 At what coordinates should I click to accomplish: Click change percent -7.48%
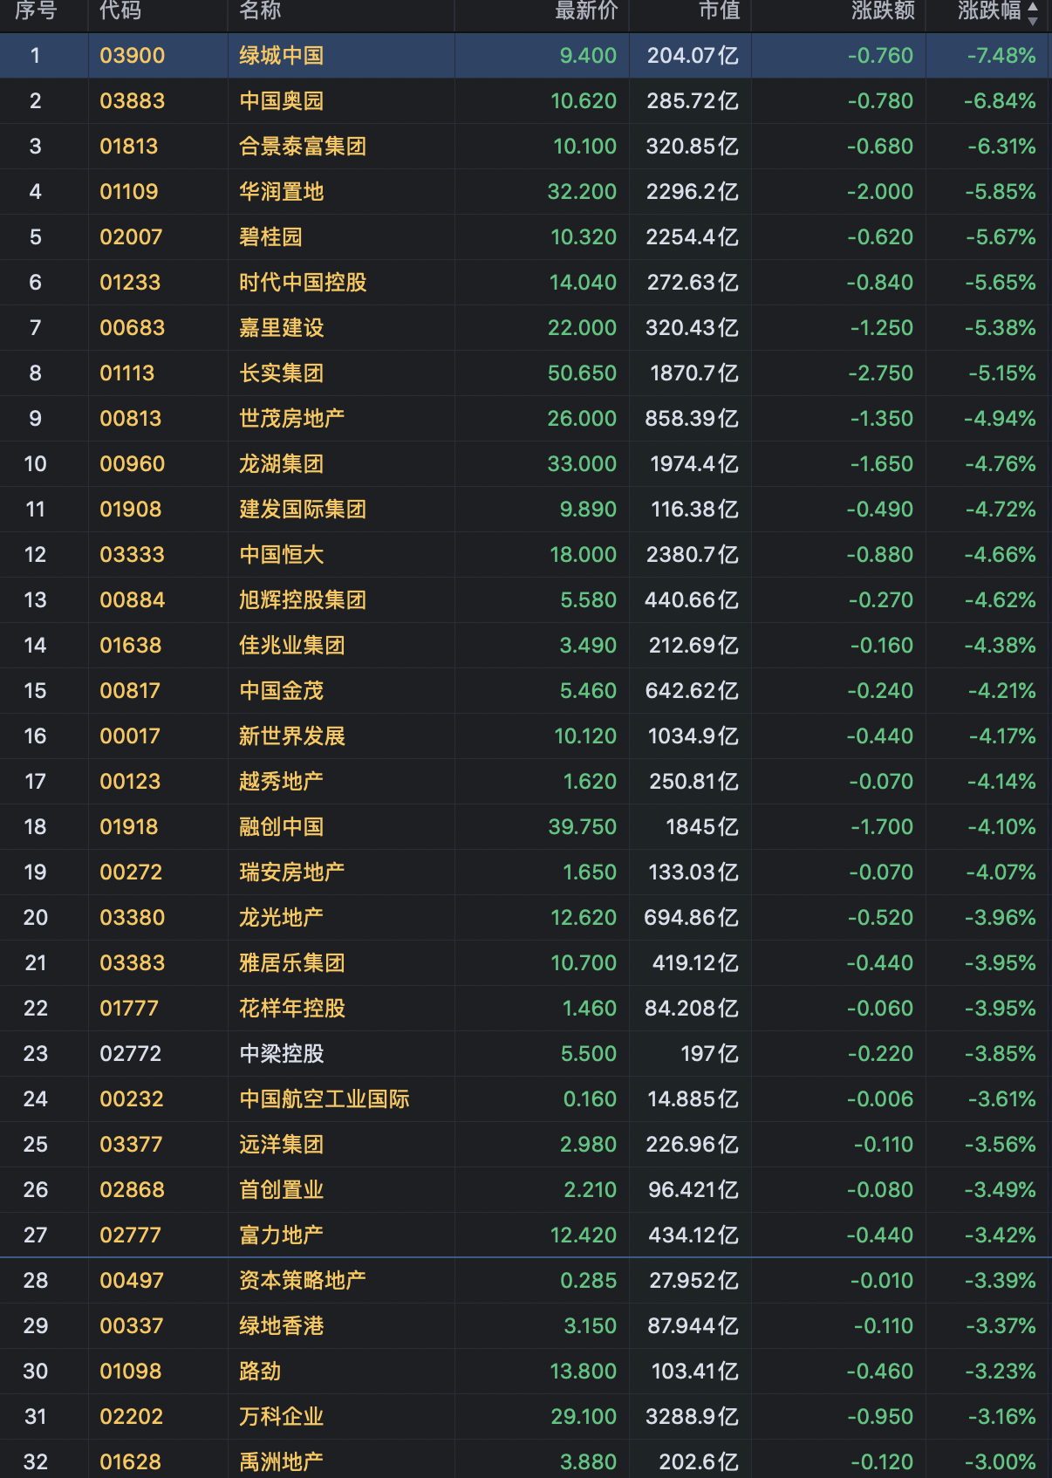point(1001,56)
